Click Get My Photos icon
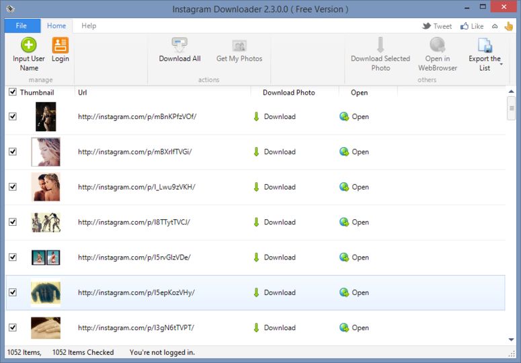 [239, 46]
